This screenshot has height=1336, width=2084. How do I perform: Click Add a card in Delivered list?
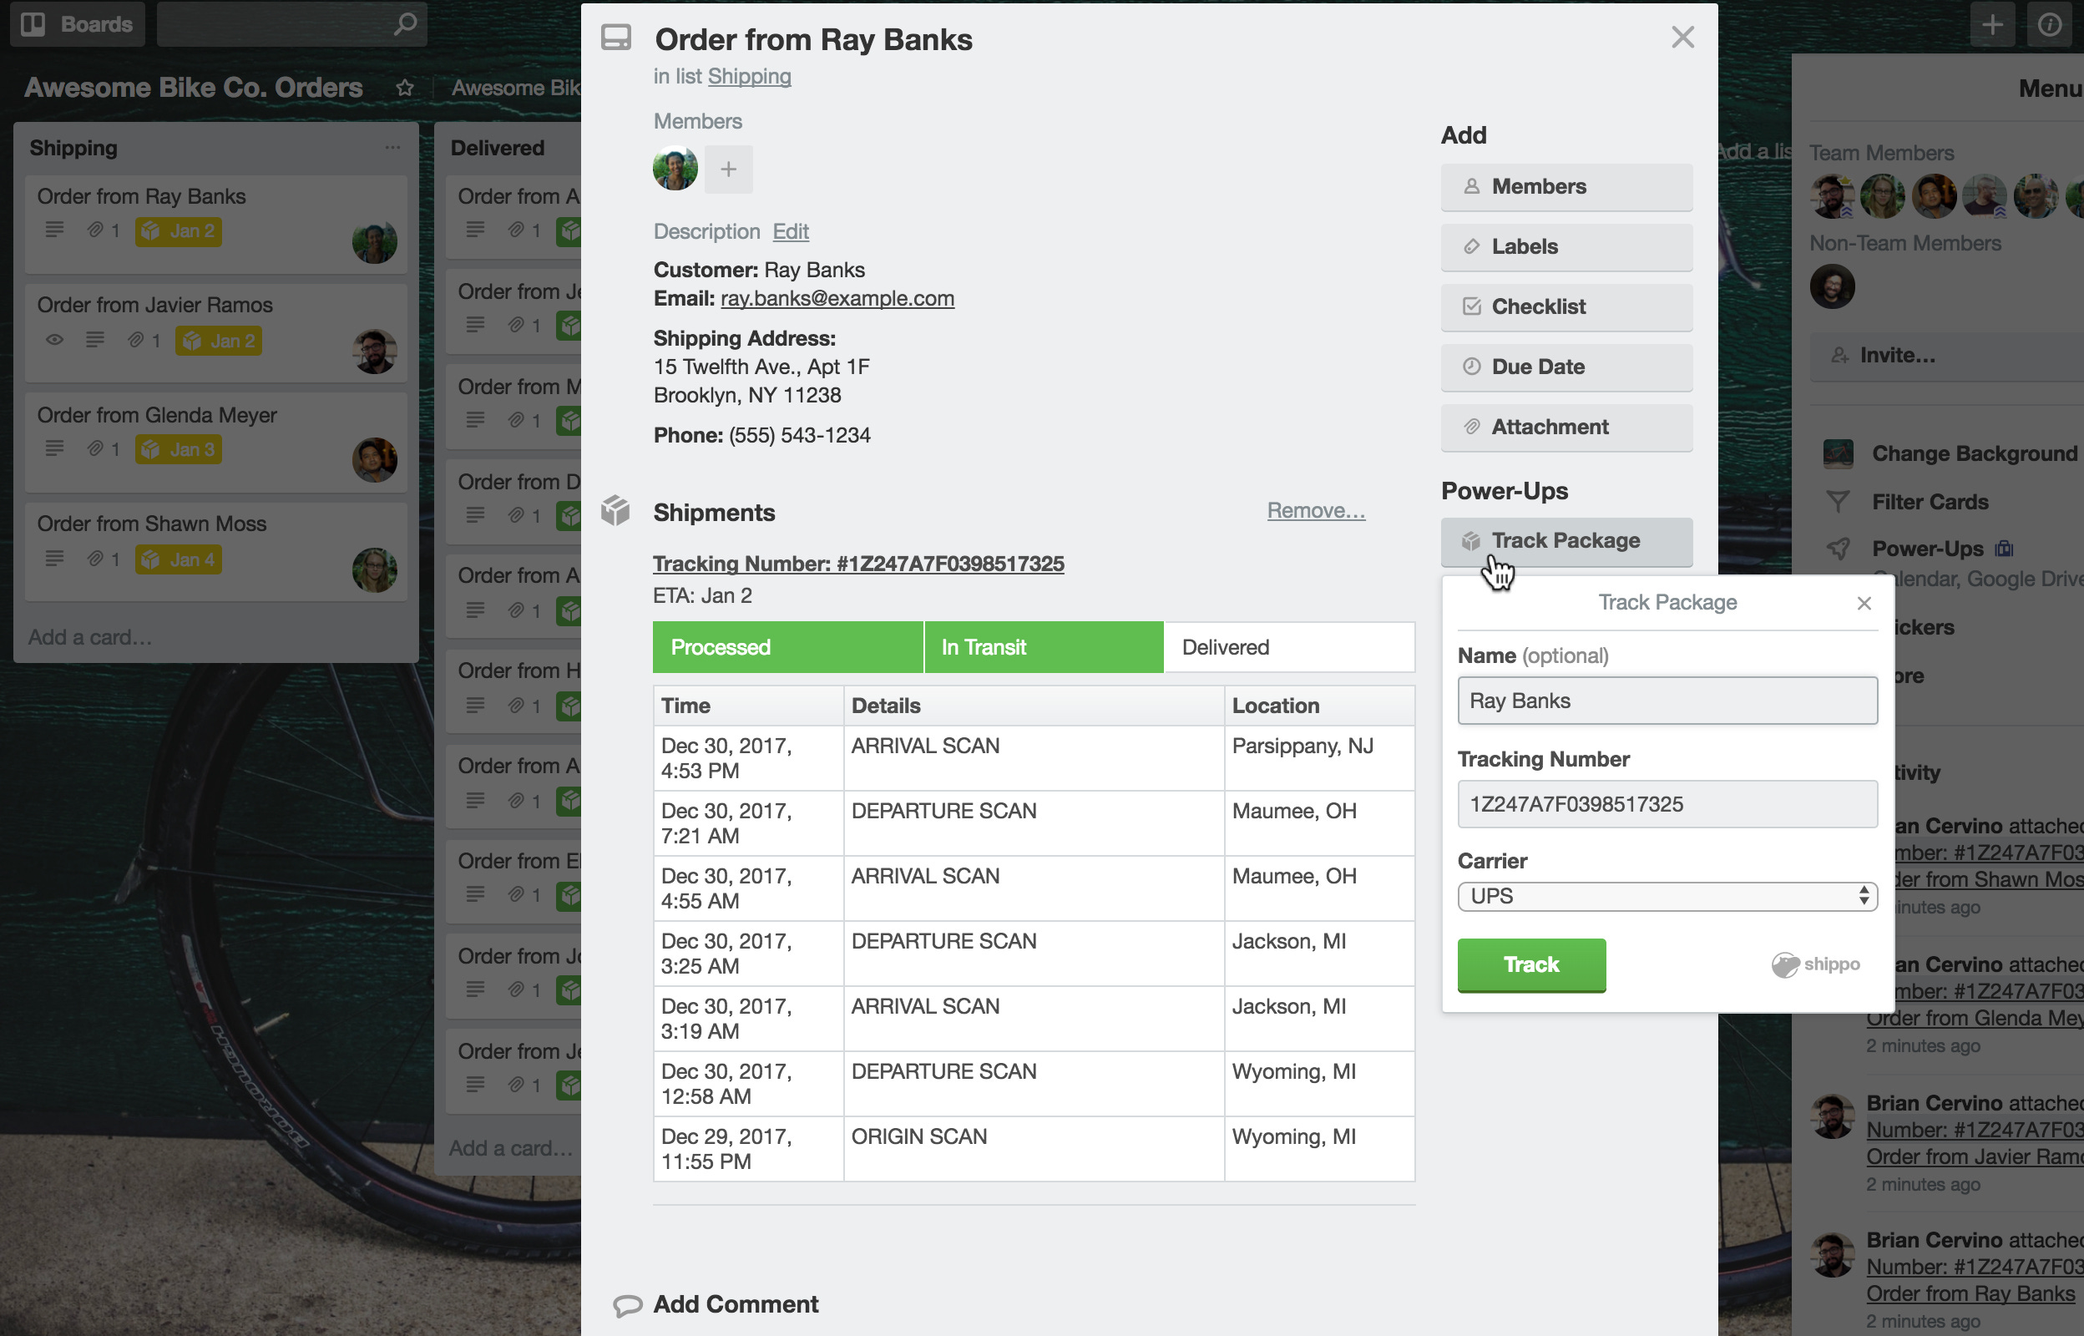pyautogui.click(x=511, y=1149)
